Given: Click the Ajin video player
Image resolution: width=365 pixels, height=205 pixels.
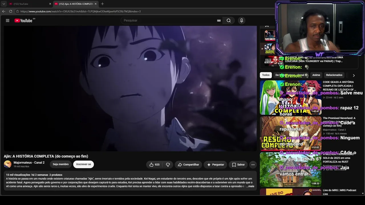Looking at the screenshot, I should pos(130,88).
